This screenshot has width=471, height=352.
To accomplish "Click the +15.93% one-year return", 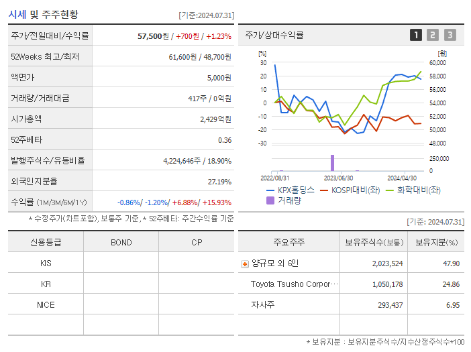I will pyautogui.click(x=217, y=203).
